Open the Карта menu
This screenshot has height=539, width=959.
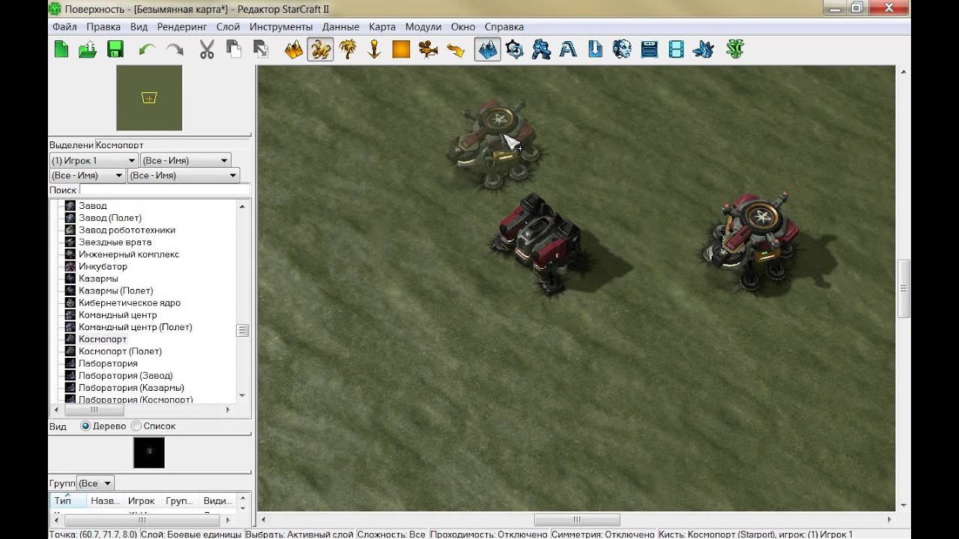pos(382,27)
